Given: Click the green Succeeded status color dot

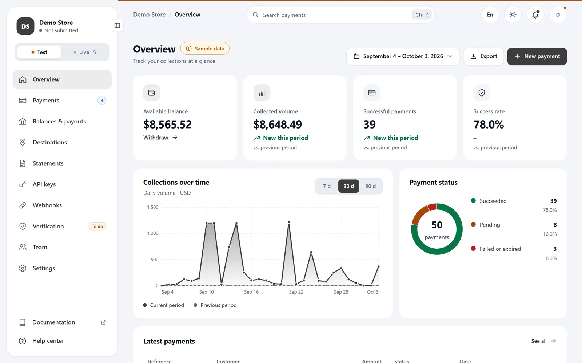Looking at the screenshot, I should point(473,200).
